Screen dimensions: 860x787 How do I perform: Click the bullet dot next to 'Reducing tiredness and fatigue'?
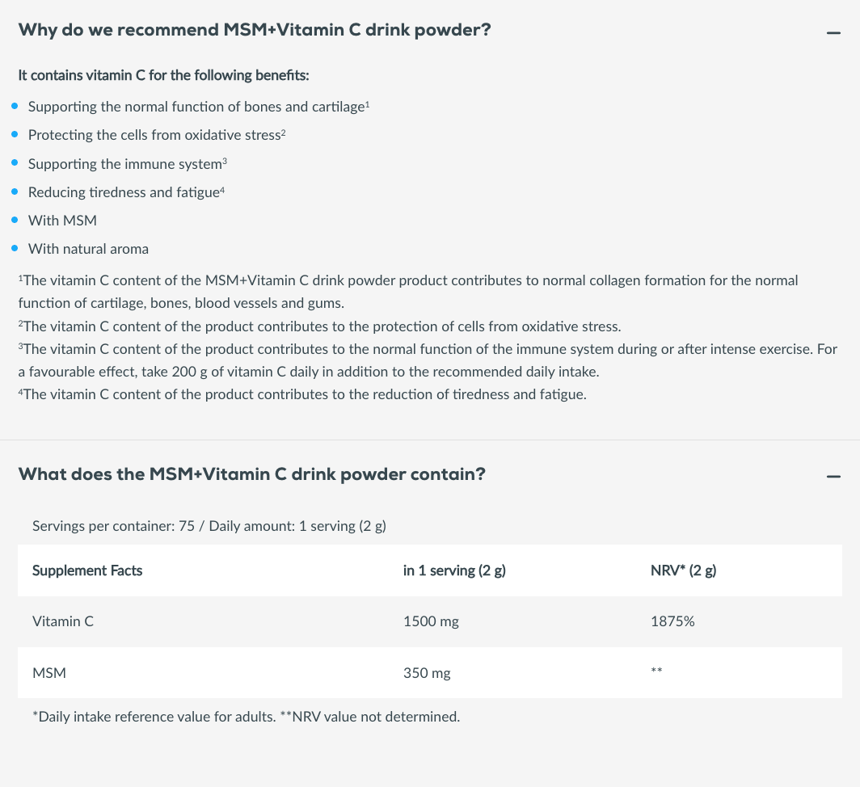tap(15, 191)
